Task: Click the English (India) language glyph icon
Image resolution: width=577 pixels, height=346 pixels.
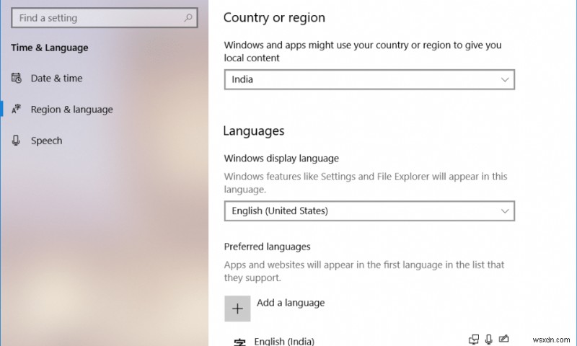Action: 239,342
